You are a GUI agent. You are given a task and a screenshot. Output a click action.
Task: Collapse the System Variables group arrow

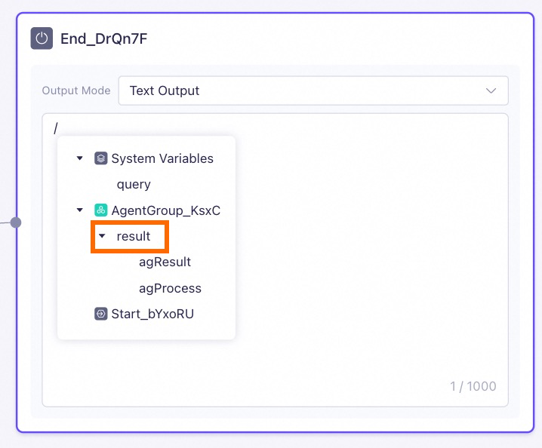[80, 158]
